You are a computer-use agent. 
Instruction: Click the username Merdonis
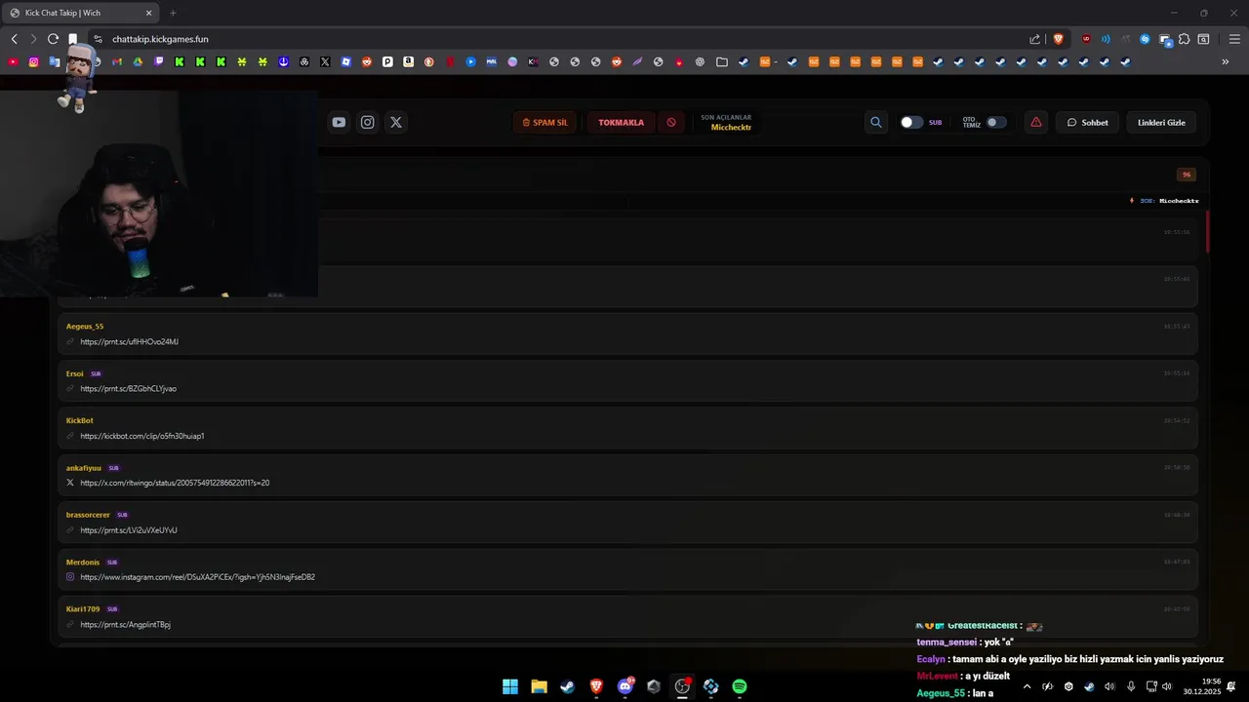[83, 562]
